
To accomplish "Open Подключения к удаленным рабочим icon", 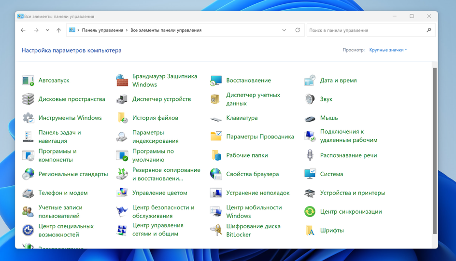I will [310, 136].
